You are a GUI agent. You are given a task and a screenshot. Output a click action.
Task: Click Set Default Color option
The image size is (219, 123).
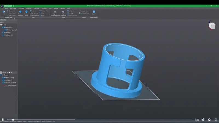pyautogui.click(x=84, y=13)
